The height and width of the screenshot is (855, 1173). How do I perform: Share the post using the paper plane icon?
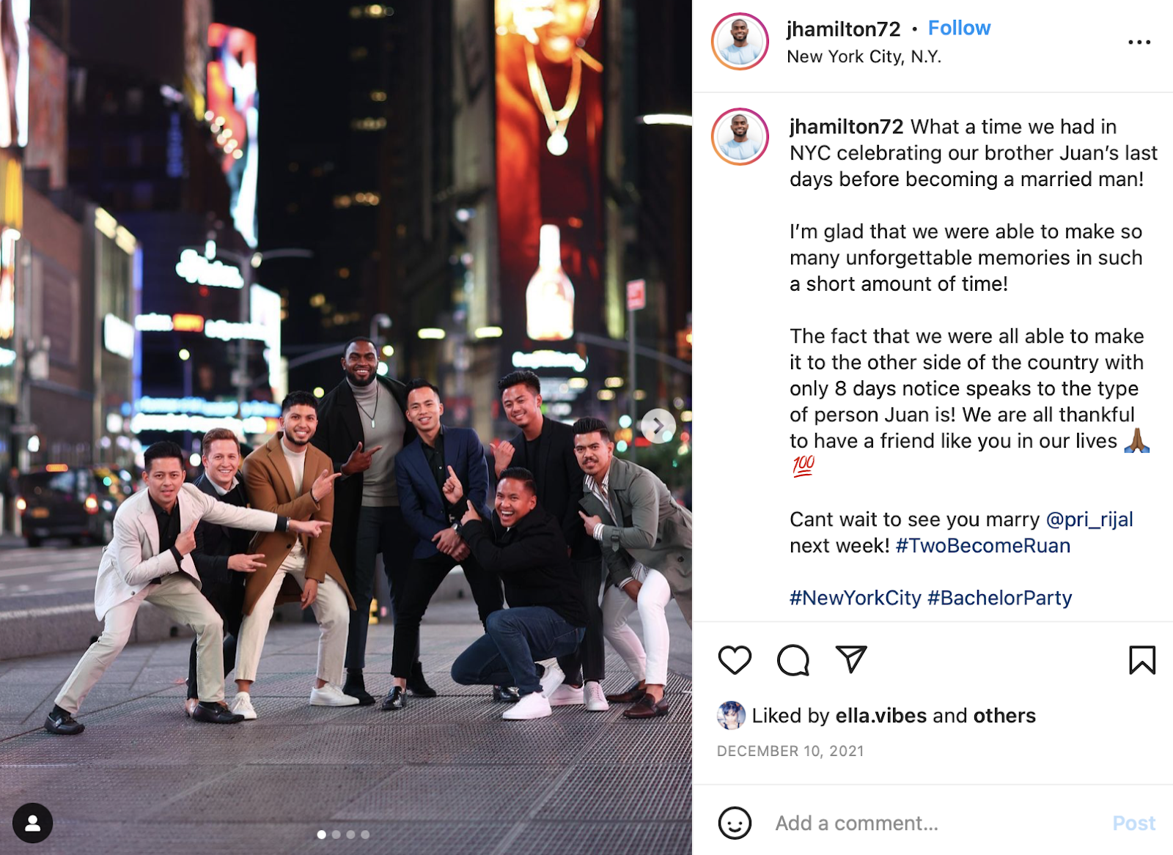pos(851,659)
